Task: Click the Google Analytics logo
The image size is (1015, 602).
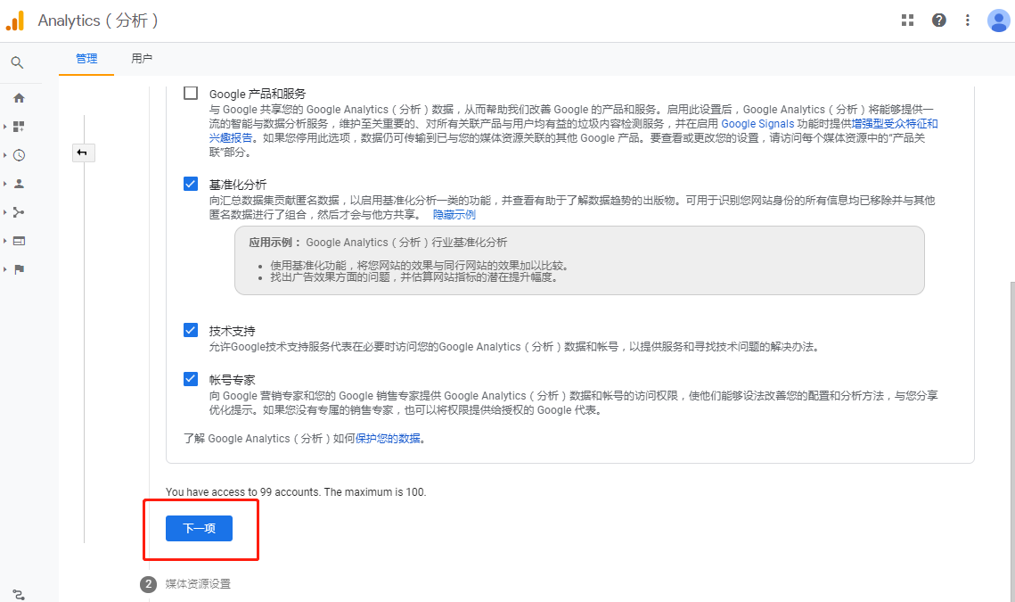Action: pos(15,21)
